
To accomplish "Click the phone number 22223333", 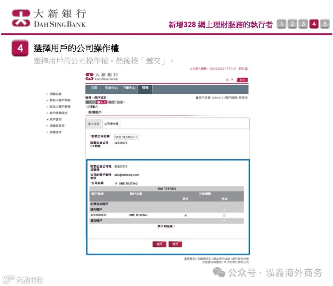I will click(121, 166).
